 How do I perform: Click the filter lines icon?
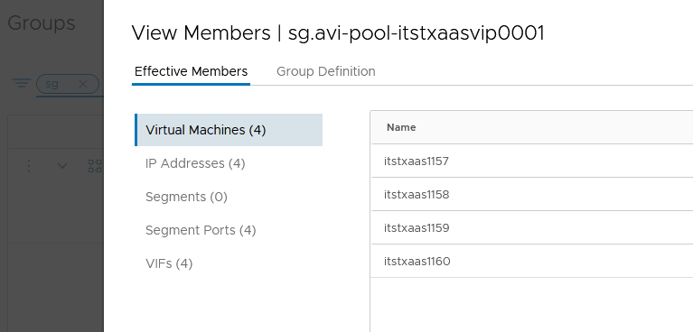(x=21, y=83)
